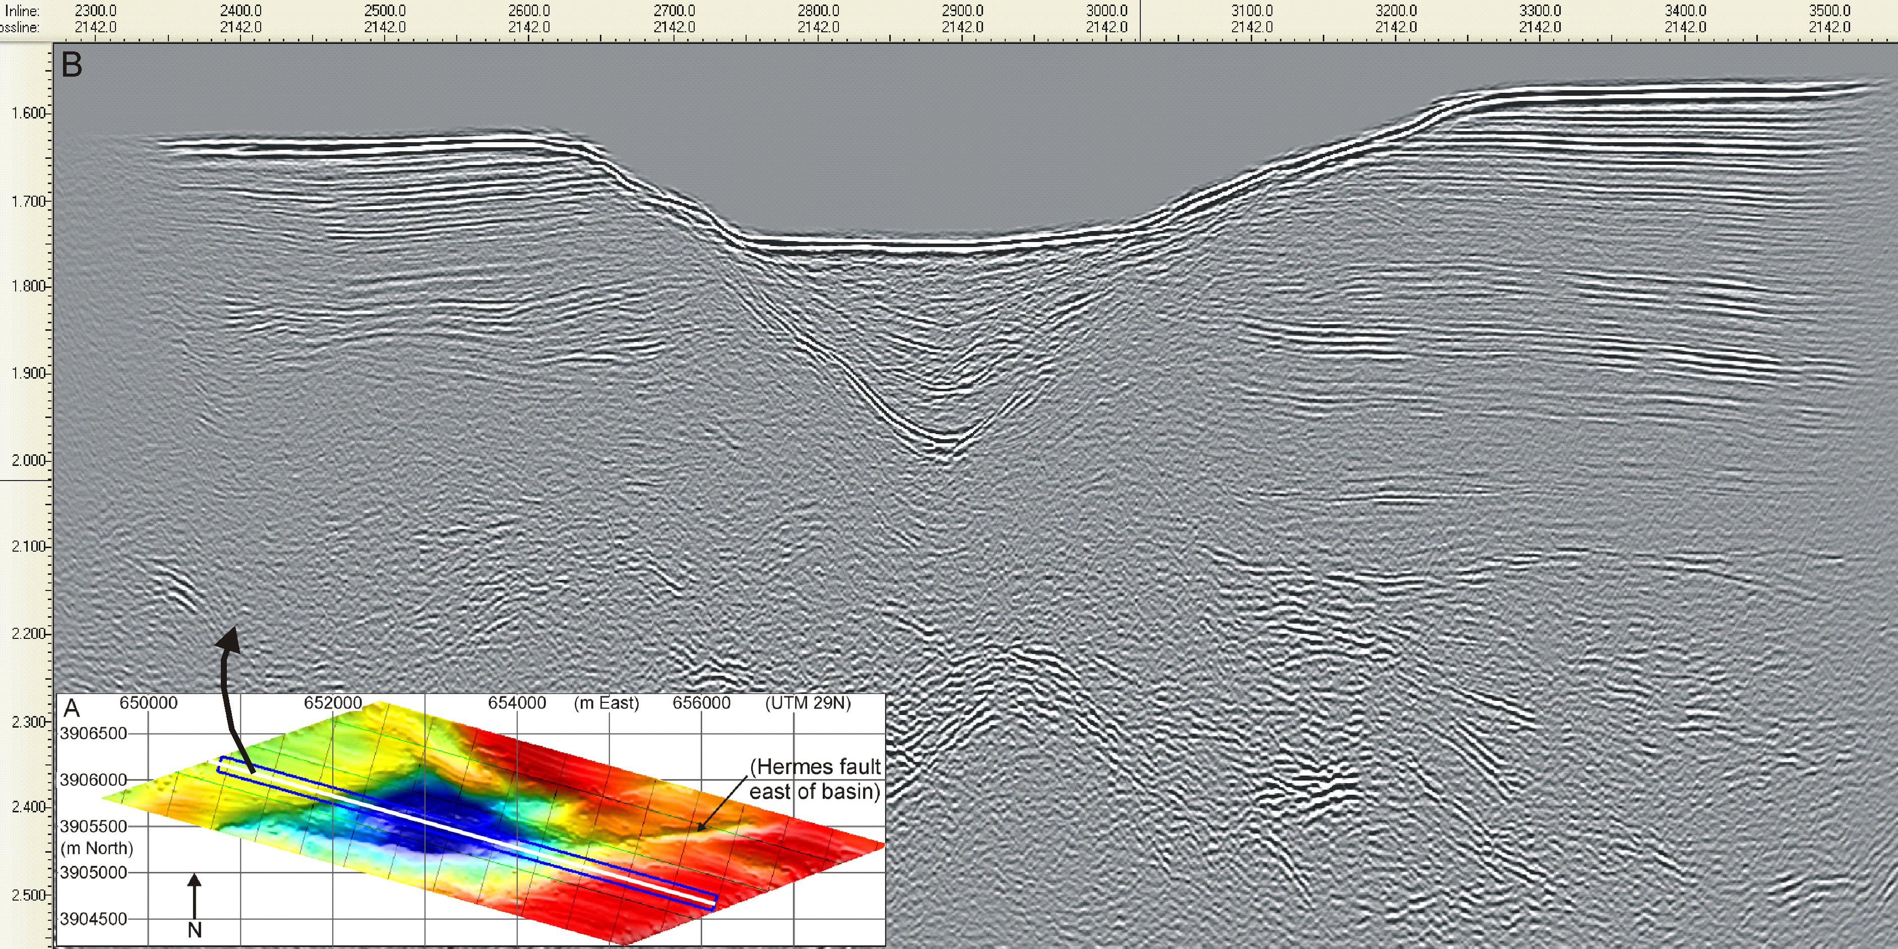Image resolution: width=1898 pixels, height=949 pixels.
Task: Click the (UTM 29N) label
Action: [808, 703]
